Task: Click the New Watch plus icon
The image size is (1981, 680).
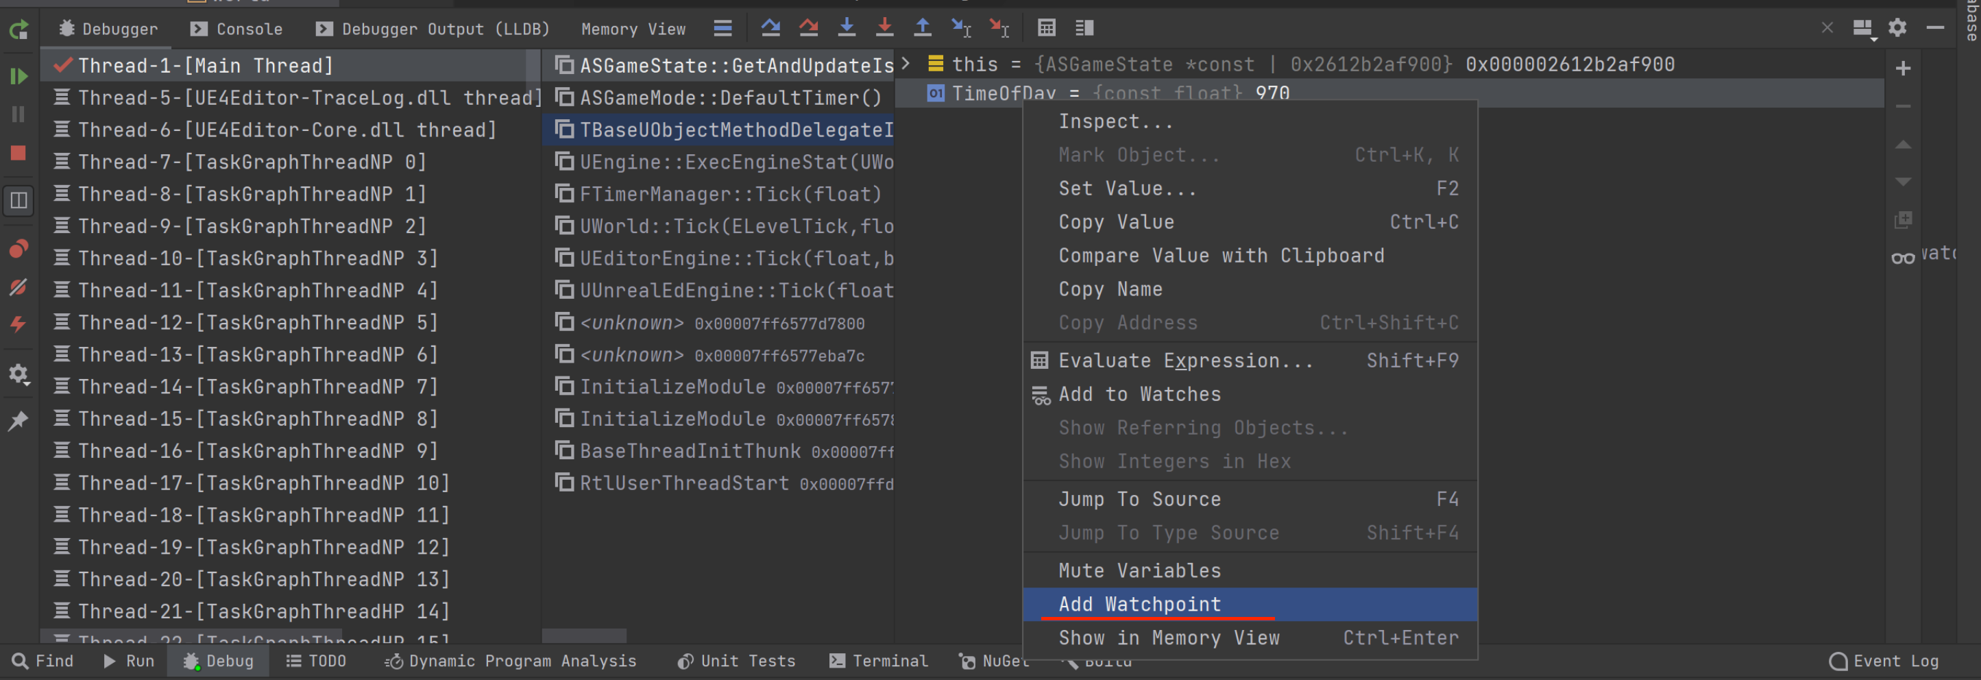Action: (1904, 69)
